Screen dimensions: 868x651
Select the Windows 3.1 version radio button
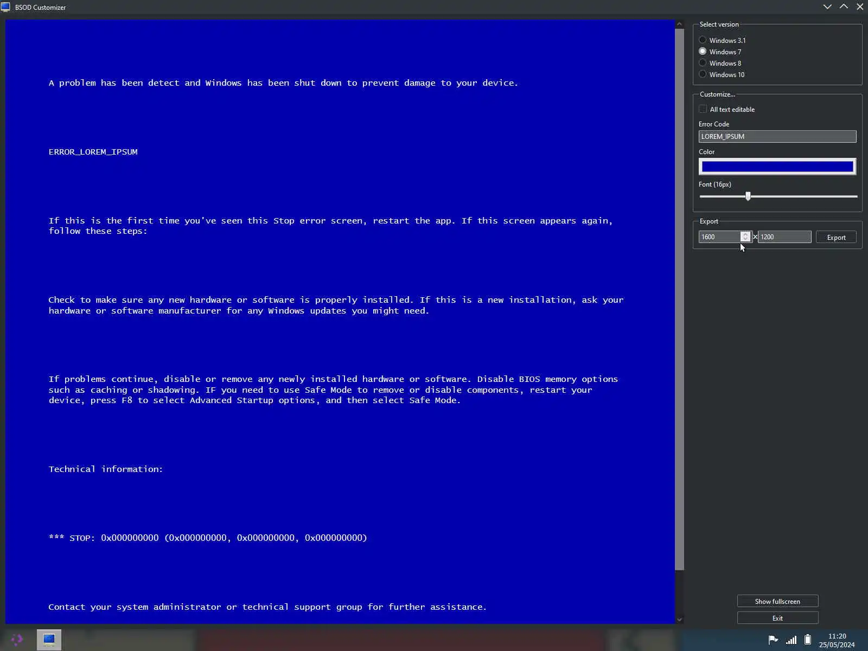pyautogui.click(x=703, y=40)
